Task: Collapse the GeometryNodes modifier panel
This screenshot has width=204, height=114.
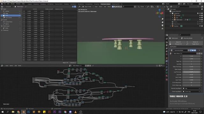Action: [x=170, y=50]
